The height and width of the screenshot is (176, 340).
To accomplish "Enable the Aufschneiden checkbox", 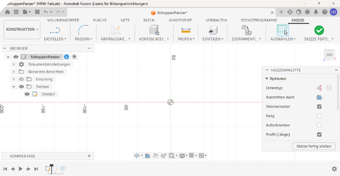I will (x=319, y=125).
